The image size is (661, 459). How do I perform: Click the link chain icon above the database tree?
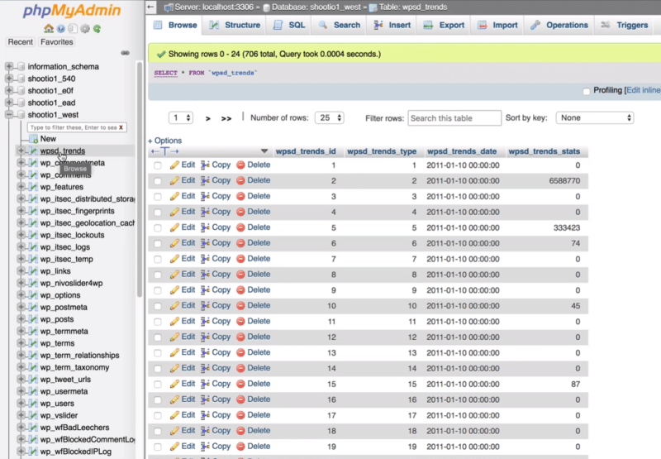click(x=126, y=53)
